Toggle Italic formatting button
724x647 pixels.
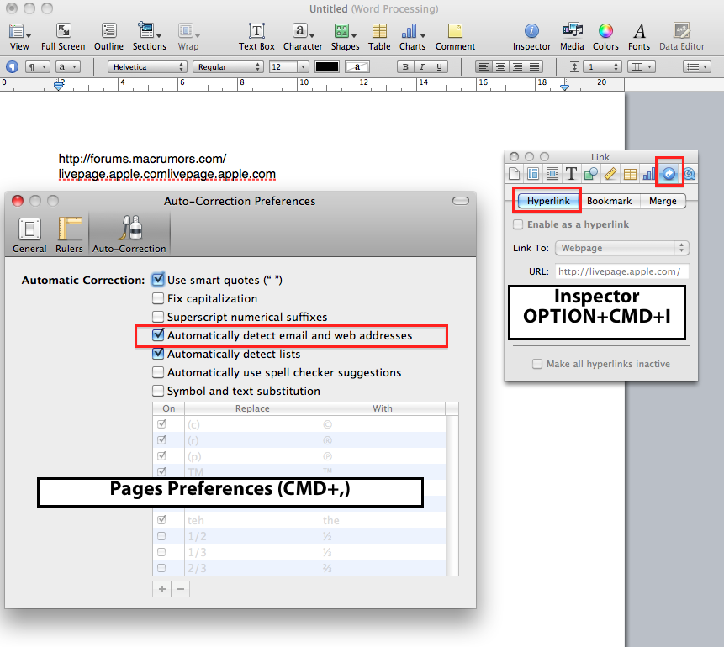[x=421, y=67]
